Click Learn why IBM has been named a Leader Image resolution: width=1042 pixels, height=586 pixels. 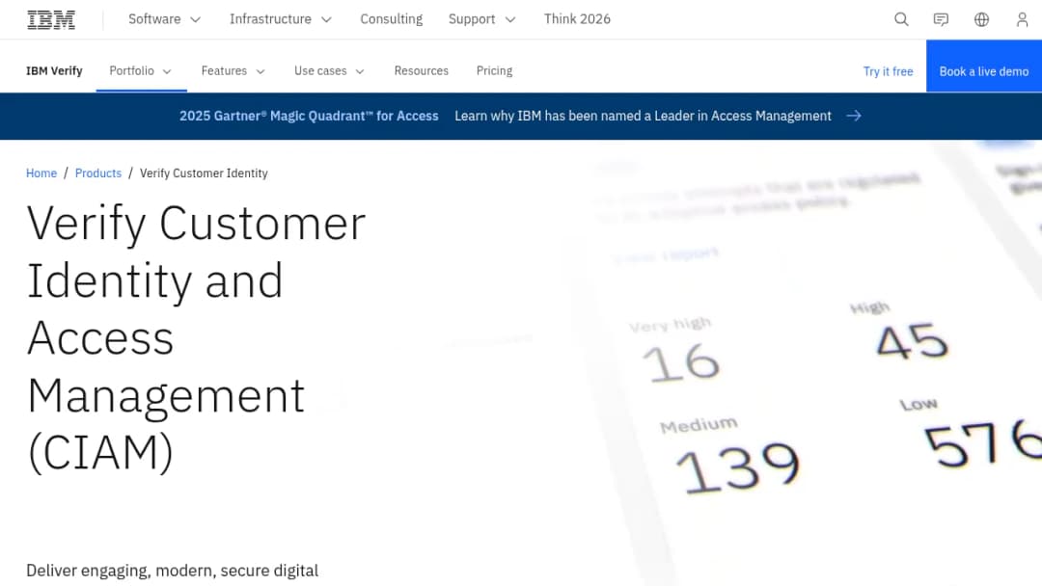click(643, 116)
